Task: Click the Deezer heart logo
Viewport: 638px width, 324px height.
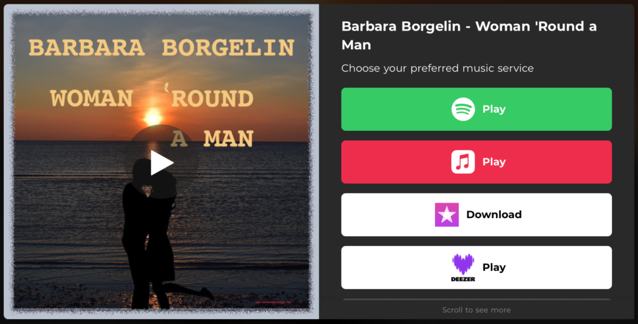Action: pyautogui.click(x=463, y=267)
